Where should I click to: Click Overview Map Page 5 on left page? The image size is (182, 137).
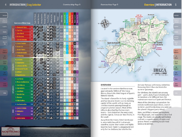[71, 5]
